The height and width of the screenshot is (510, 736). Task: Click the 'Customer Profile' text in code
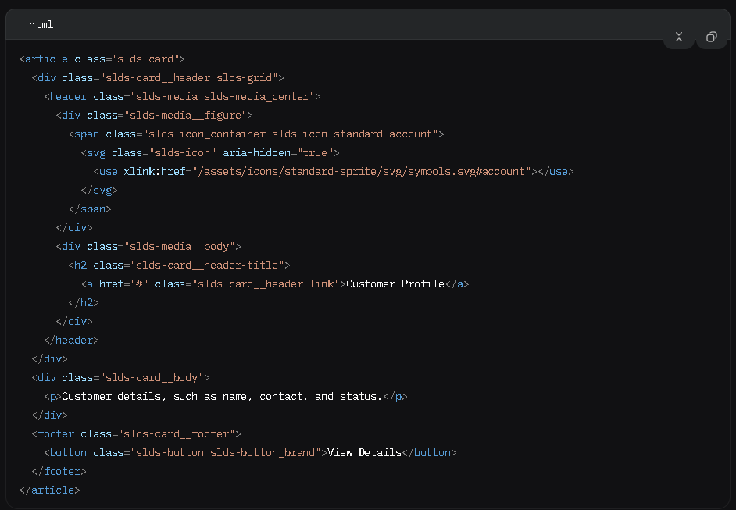tap(395, 284)
